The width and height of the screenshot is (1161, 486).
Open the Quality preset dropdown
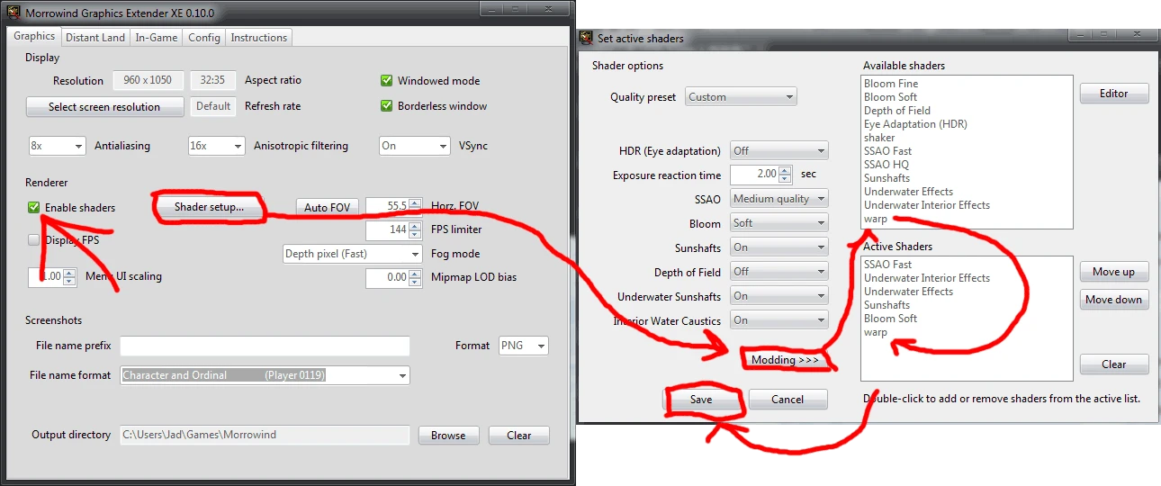point(741,97)
